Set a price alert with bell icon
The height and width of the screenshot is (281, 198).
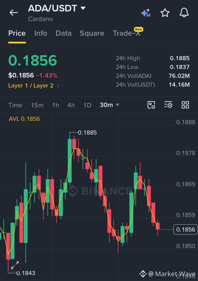tap(184, 13)
